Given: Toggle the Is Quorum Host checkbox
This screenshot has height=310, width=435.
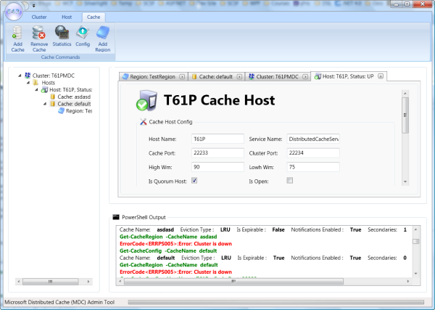Looking at the screenshot, I should point(194,181).
